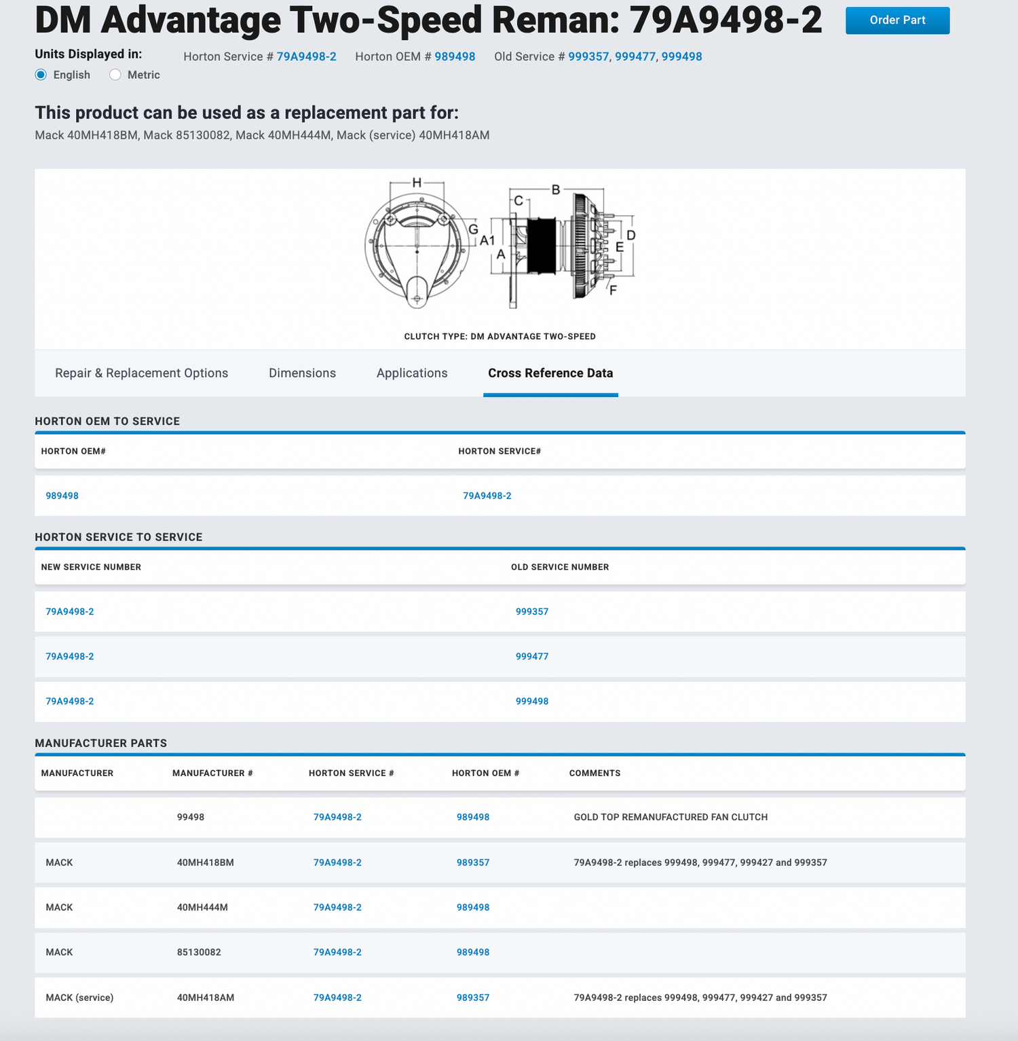
Task: Click MACK cell in 40MH418BM row
Action: click(59, 862)
